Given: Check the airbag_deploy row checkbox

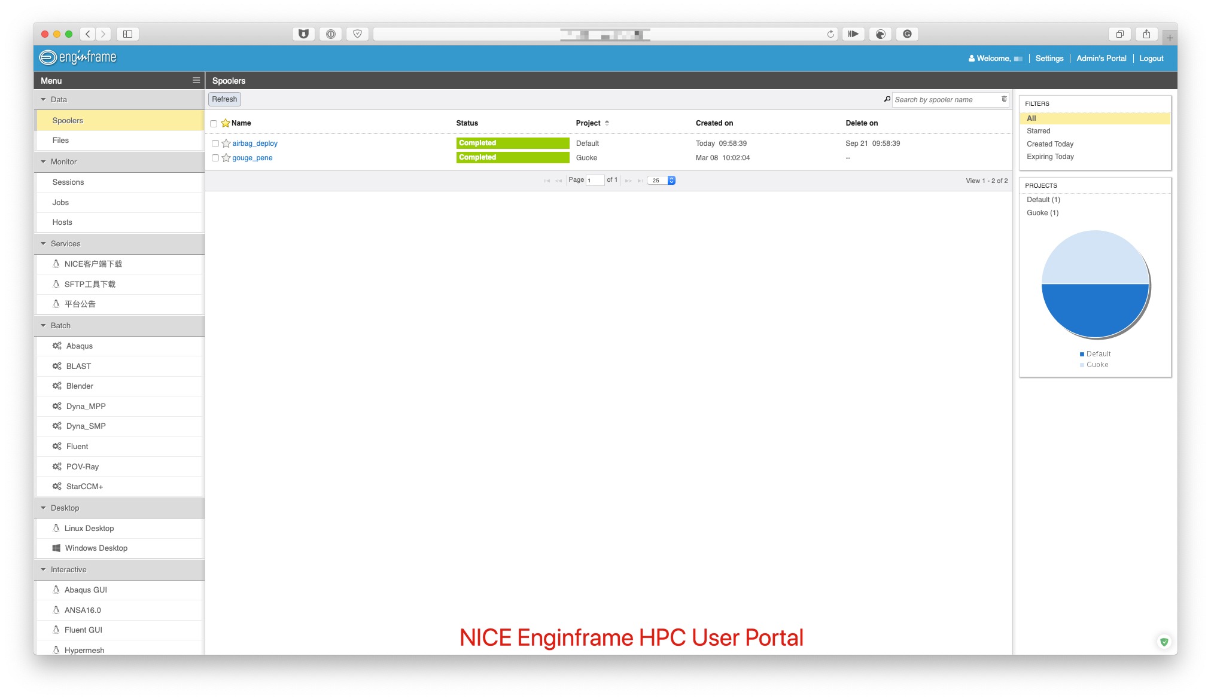Looking at the screenshot, I should [x=215, y=144].
